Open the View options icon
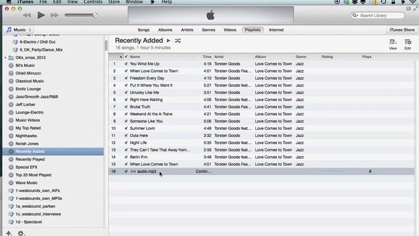Screen dimensions: 419x236 [x=393, y=42]
